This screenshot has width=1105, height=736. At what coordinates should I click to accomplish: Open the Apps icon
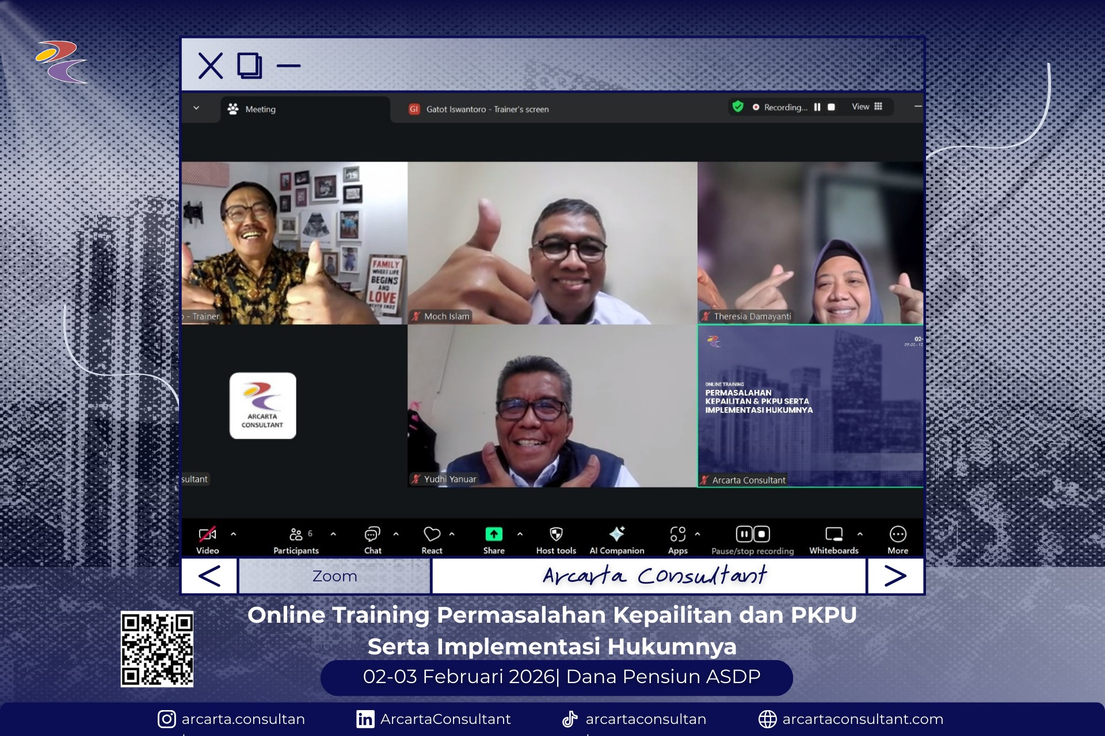coord(677,534)
